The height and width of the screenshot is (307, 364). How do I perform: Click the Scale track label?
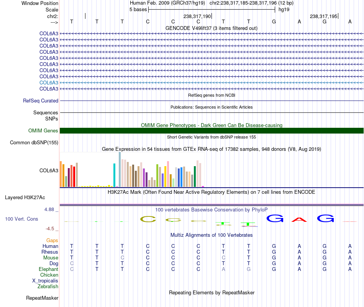click(x=52, y=10)
